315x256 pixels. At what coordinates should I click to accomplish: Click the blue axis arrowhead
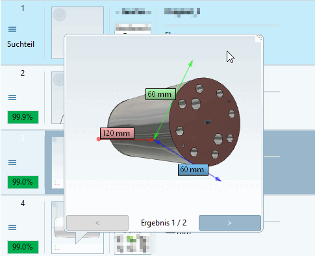click(218, 179)
